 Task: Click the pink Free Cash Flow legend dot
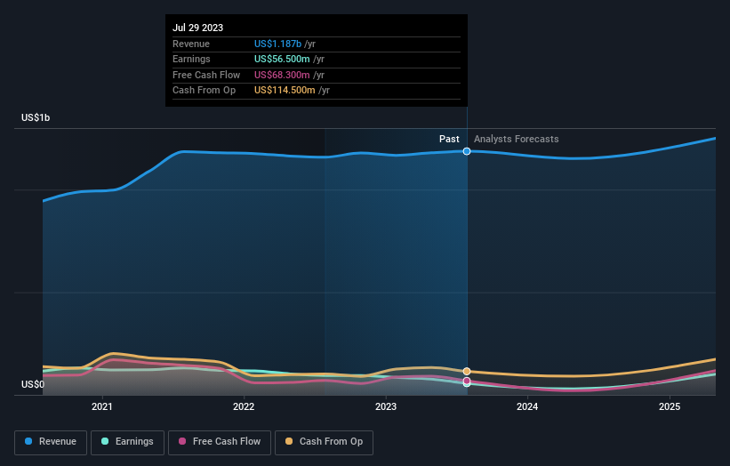click(182, 441)
